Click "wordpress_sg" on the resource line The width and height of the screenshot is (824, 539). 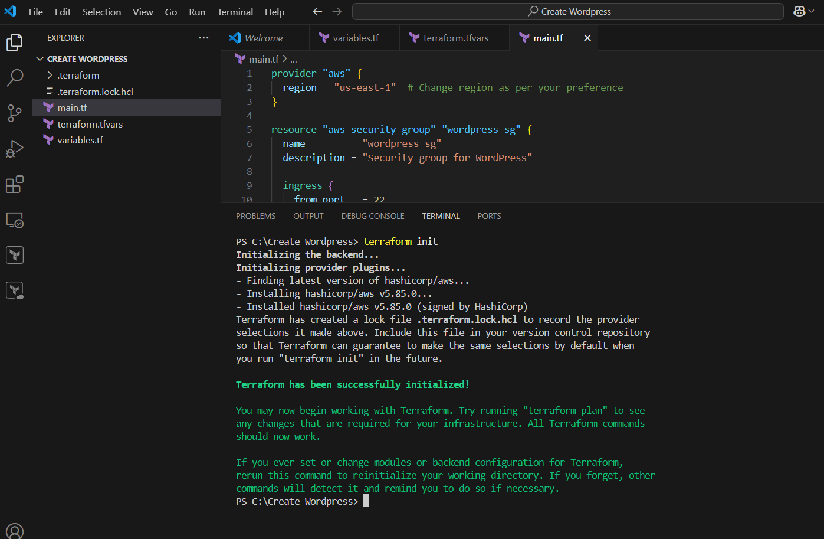coord(481,129)
